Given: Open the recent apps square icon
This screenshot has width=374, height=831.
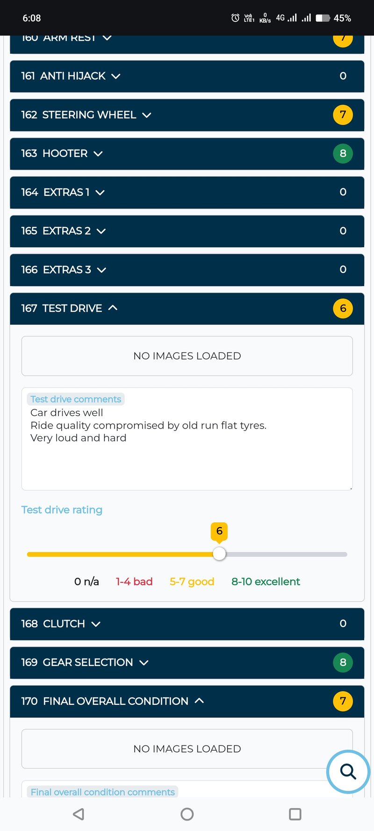Looking at the screenshot, I should (295, 814).
